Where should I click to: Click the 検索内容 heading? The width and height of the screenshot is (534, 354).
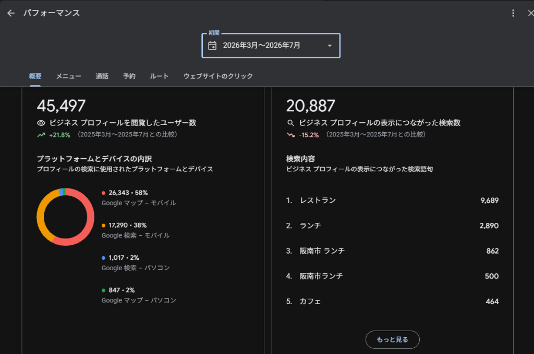point(300,159)
